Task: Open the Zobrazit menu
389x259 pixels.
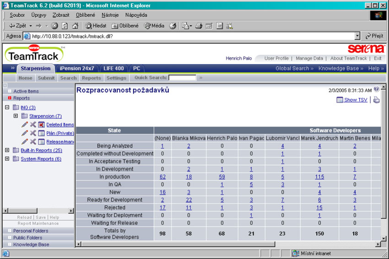Action: pyautogui.click(x=61, y=15)
